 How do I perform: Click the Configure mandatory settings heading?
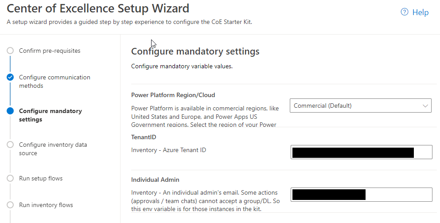coord(195,51)
